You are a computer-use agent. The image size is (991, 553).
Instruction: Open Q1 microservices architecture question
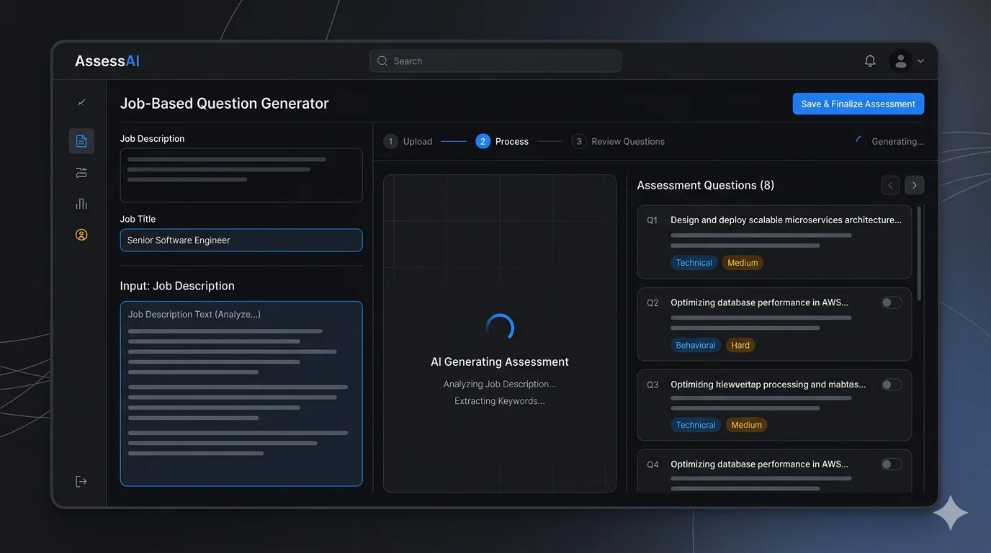click(786, 220)
